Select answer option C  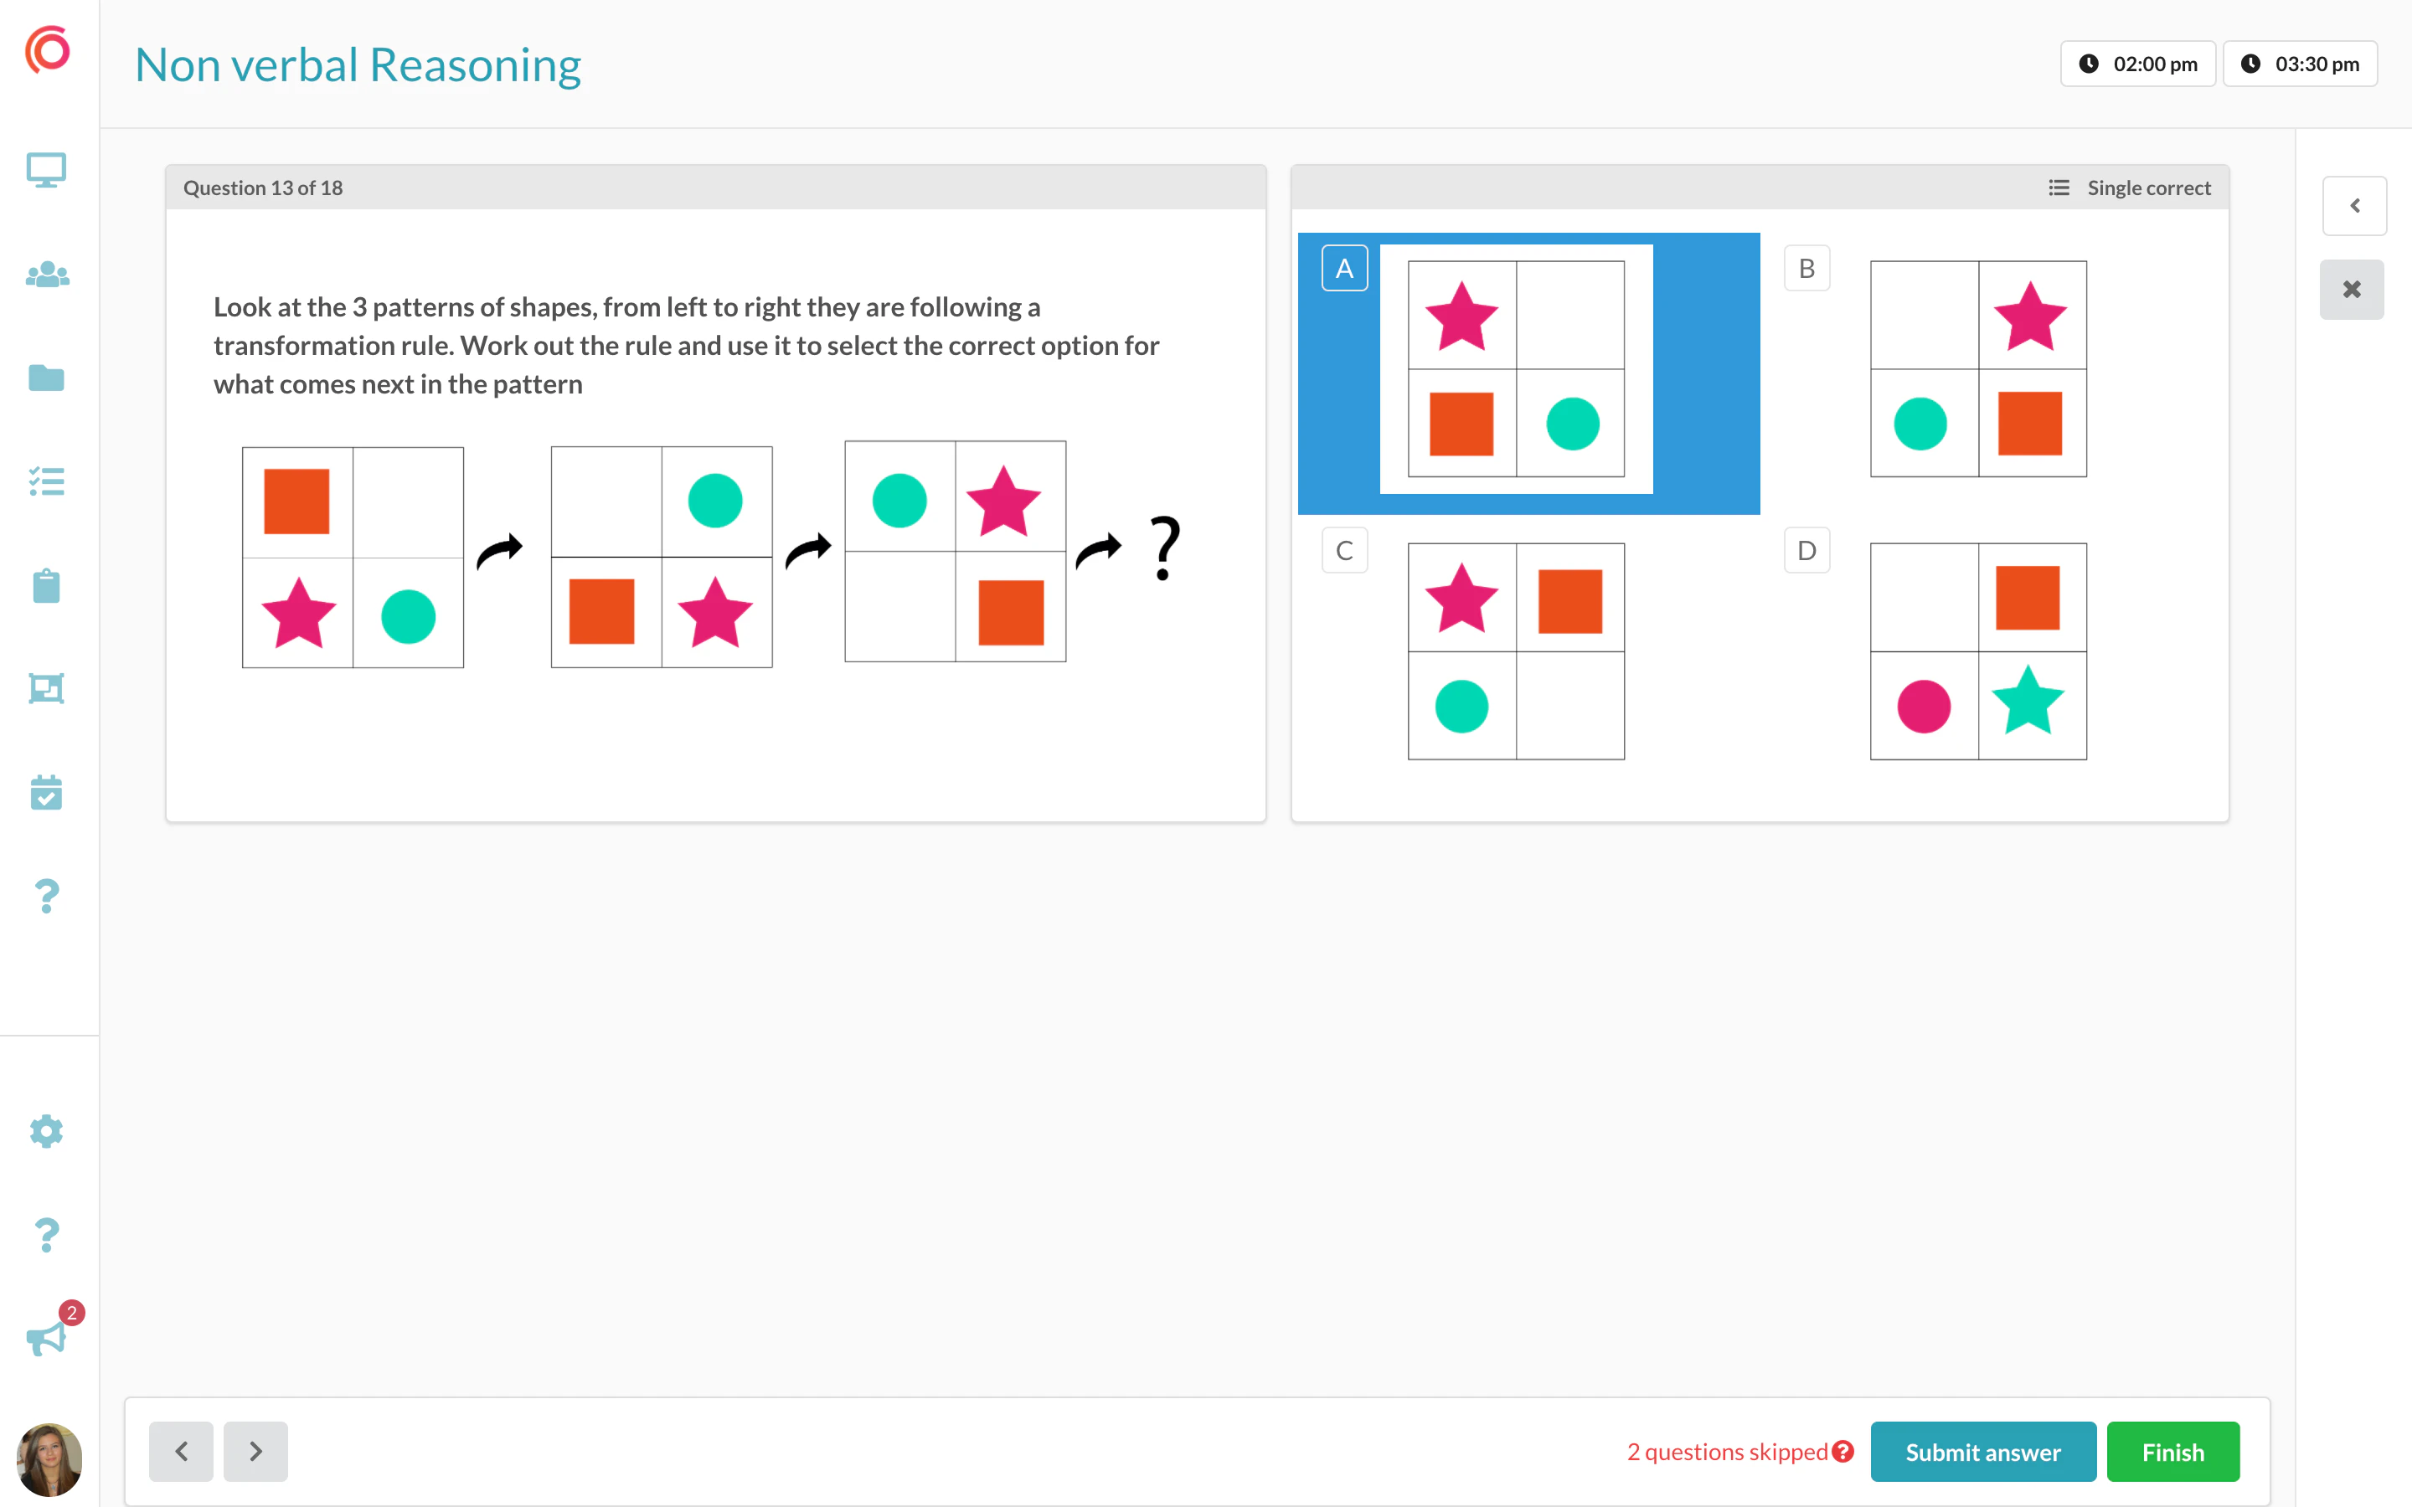(x=1515, y=651)
